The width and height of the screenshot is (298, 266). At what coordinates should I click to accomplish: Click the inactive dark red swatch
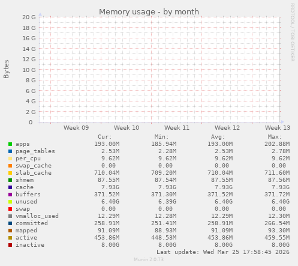point(10,245)
